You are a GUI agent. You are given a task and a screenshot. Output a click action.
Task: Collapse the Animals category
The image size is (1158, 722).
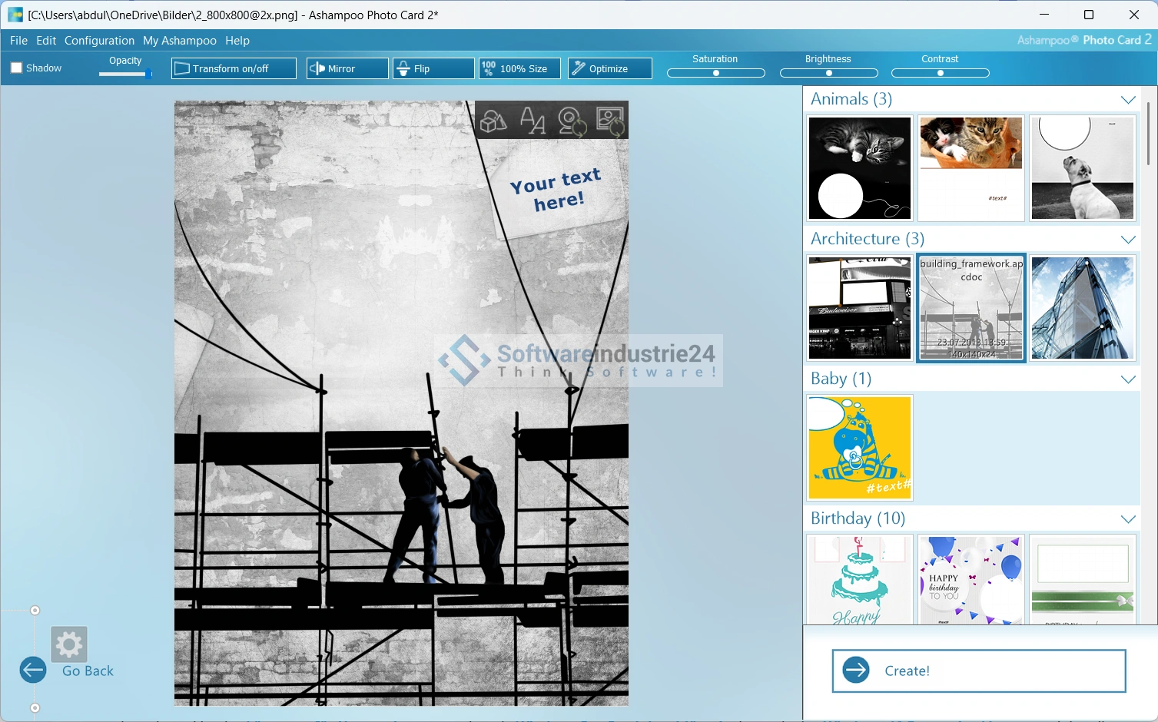point(1127,100)
